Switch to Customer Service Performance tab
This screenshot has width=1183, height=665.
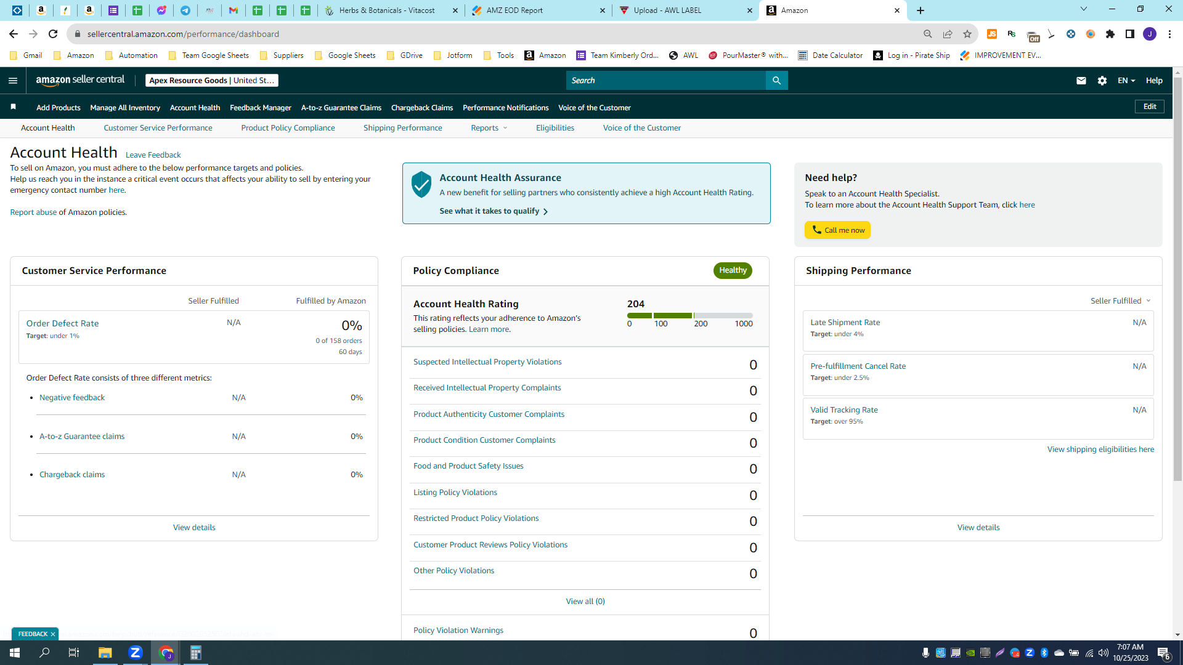[158, 128]
